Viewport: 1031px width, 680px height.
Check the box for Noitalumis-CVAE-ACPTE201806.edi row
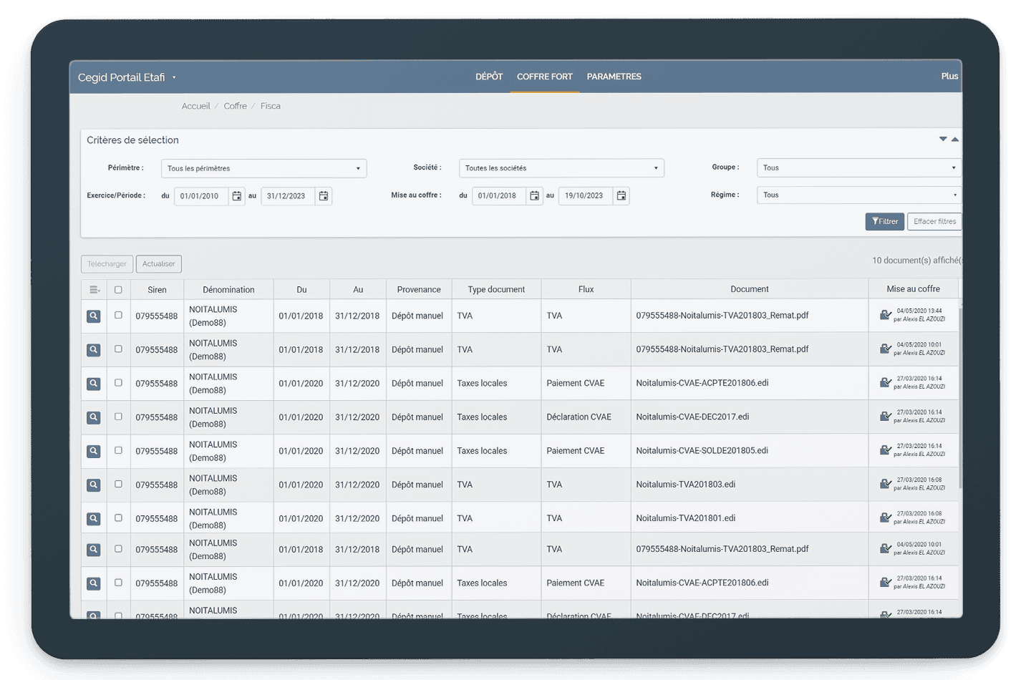click(x=118, y=383)
